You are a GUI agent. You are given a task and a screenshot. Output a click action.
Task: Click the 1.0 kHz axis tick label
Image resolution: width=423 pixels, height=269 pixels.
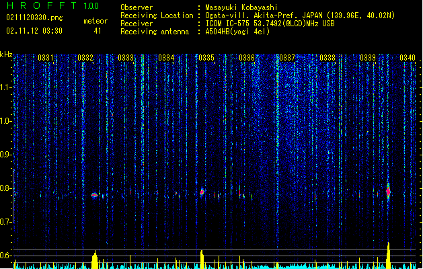pos(5,121)
